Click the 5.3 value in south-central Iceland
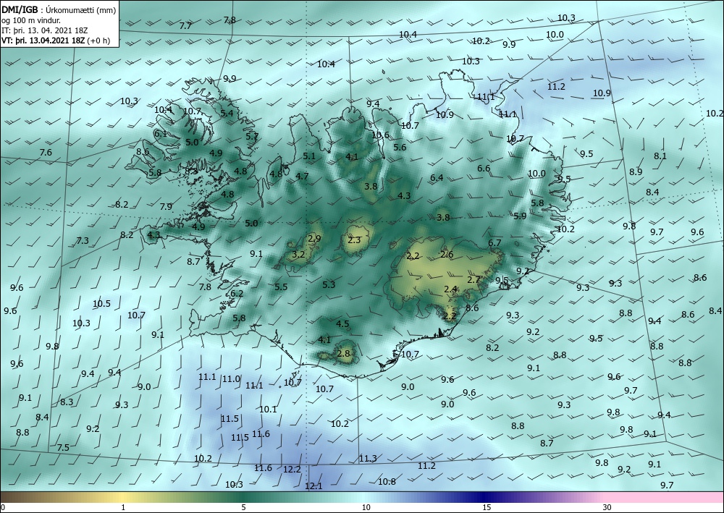Image resolution: width=724 pixels, height=513 pixels. (329, 284)
